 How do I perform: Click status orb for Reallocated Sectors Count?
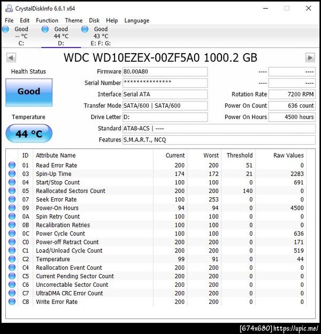(12, 191)
